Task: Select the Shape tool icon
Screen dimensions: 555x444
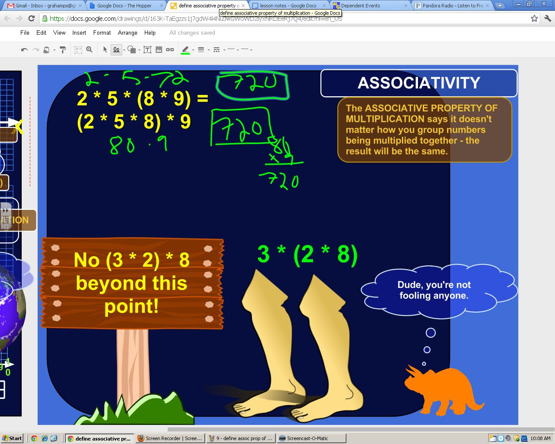Action: click(x=132, y=50)
